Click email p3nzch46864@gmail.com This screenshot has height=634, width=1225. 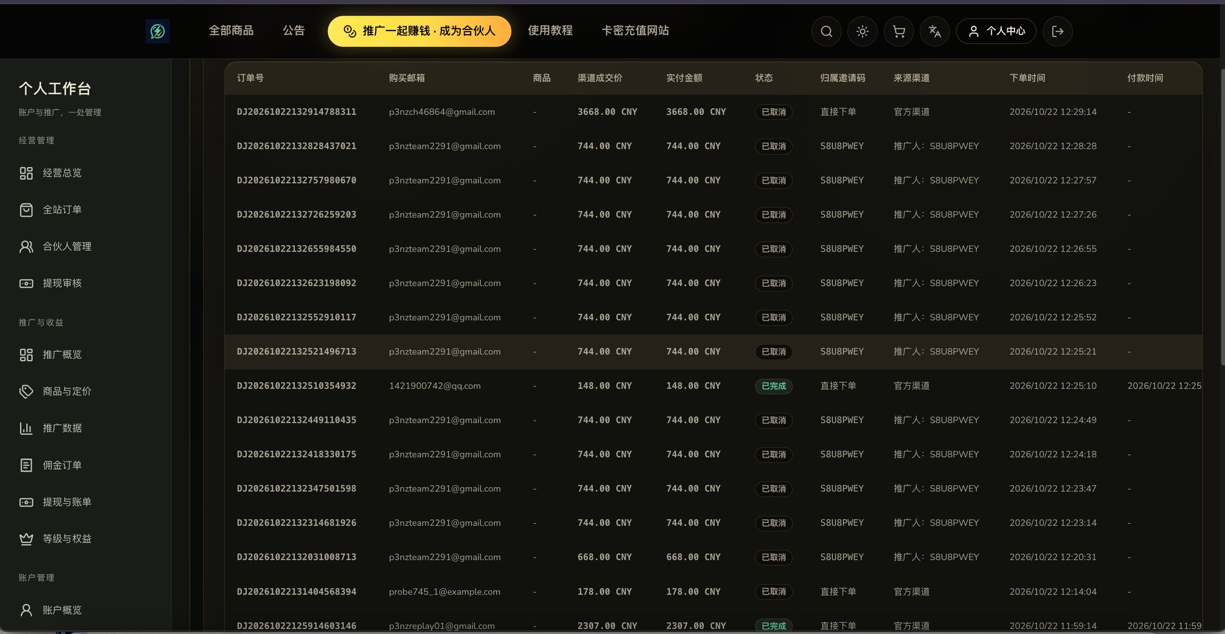tap(442, 112)
